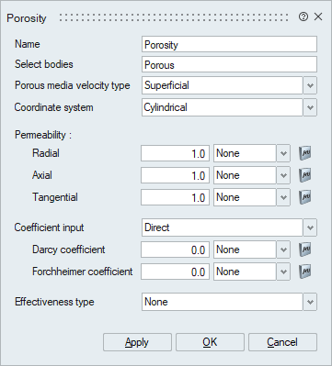Dismiss dialog with Cancel button
Viewport: 332px width, 366px height.
282,342
